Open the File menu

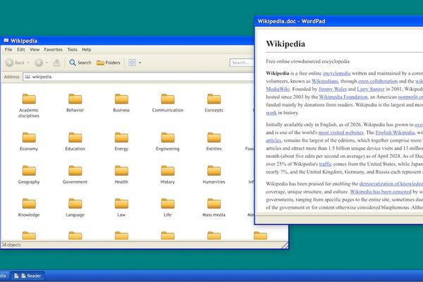8,49
